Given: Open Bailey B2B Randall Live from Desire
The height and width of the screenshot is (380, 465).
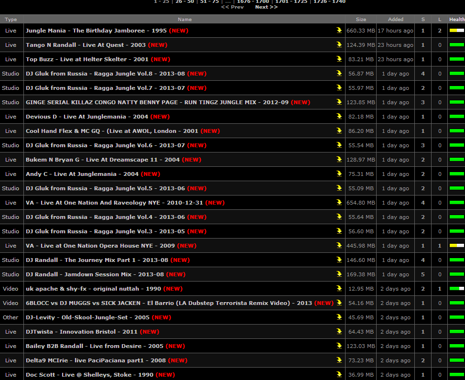Looking at the screenshot, I should [95, 346].
